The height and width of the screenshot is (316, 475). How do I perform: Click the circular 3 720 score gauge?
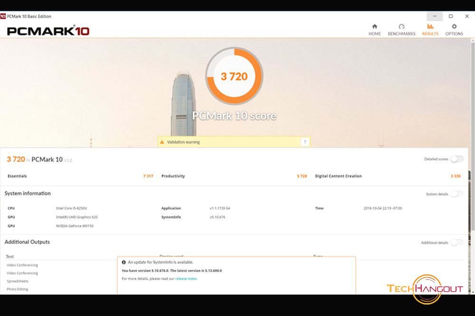coord(234,76)
